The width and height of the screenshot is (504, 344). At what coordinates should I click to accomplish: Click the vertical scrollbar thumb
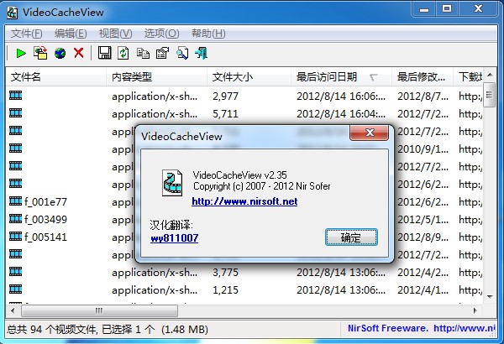490,95
